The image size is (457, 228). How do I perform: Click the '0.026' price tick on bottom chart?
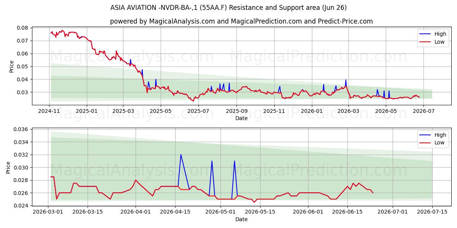tap(21, 193)
